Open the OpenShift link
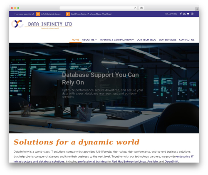208x175 pixels. pos(171,161)
